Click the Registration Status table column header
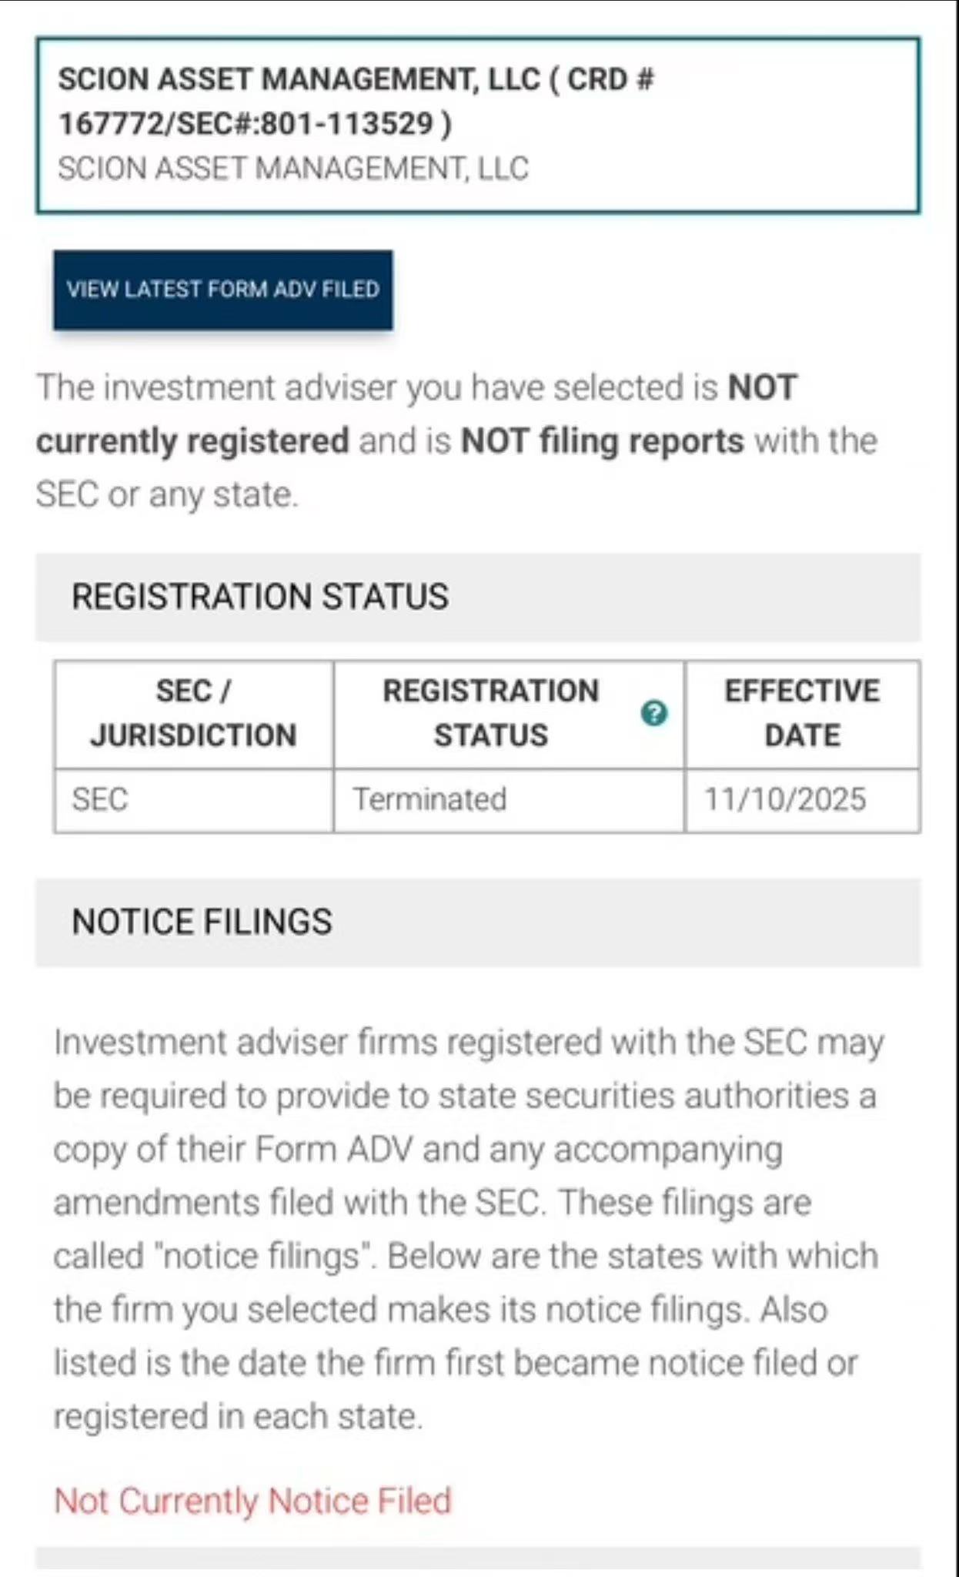The width and height of the screenshot is (959, 1577). tap(490, 713)
